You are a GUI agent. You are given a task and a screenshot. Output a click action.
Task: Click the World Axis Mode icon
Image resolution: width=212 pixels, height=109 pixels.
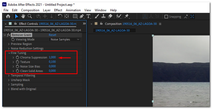[151, 17]
